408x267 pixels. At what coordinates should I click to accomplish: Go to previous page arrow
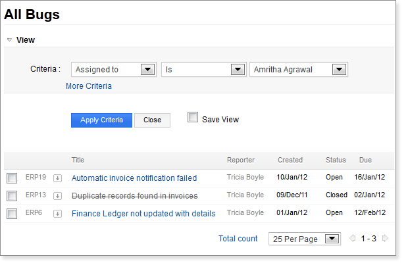(353, 238)
